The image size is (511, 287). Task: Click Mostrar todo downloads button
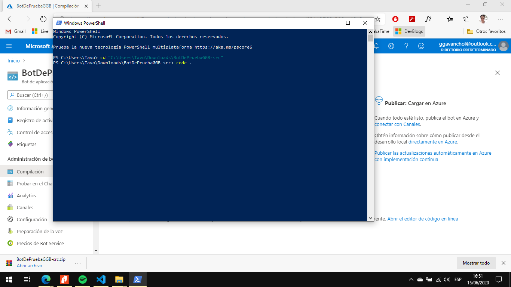pyautogui.click(x=476, y=263)
